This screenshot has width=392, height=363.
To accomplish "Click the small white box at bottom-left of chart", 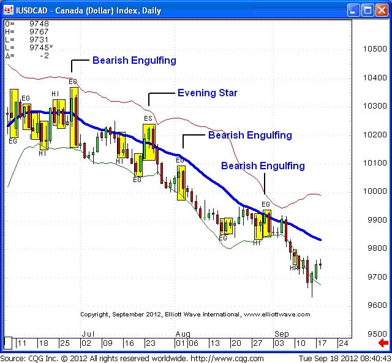I will click(8, 342).
